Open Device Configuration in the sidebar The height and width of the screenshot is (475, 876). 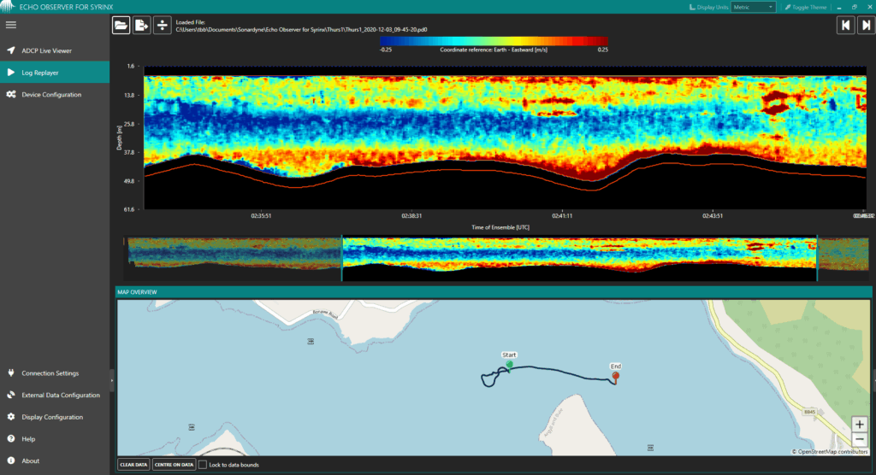[55, 94]
